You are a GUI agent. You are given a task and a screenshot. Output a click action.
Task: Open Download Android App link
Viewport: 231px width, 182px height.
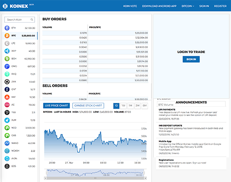point(159,6)
